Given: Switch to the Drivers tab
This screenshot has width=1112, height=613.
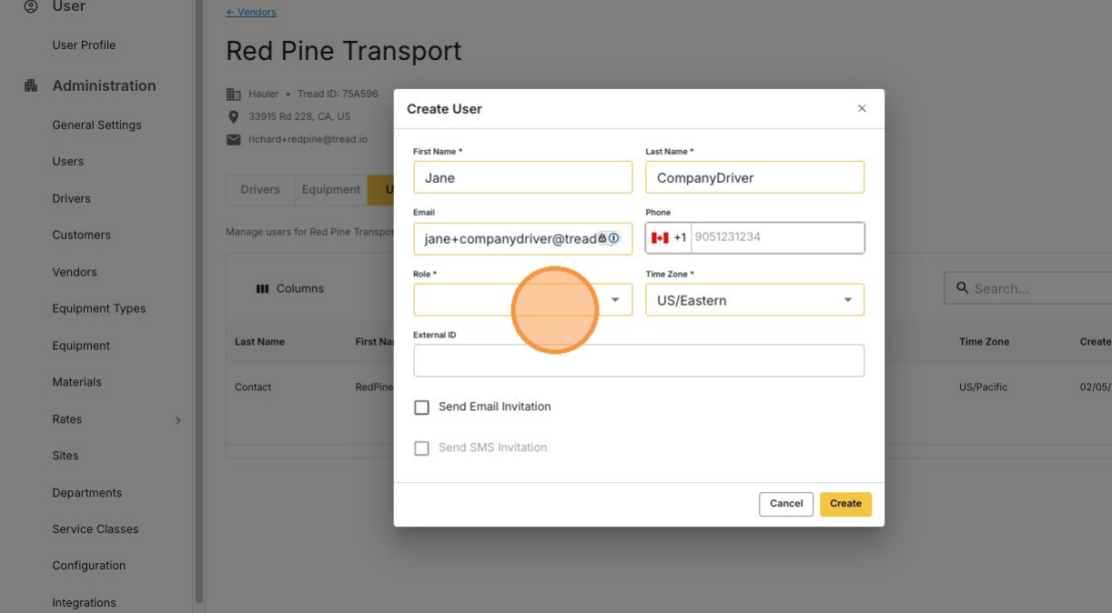Looking at the screenshot, I should click(x=260, y=190).
